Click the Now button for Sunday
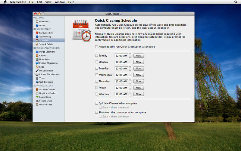241x151 pixels. tap(139, 56)
